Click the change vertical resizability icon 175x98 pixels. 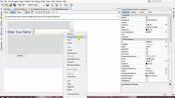coord(56,12)
